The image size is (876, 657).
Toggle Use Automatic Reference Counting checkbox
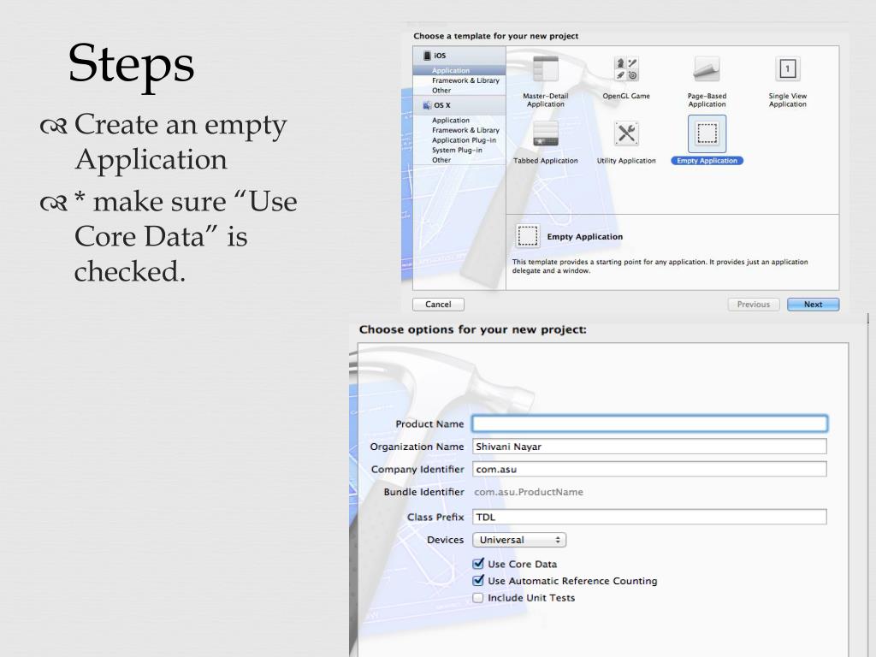478,580
